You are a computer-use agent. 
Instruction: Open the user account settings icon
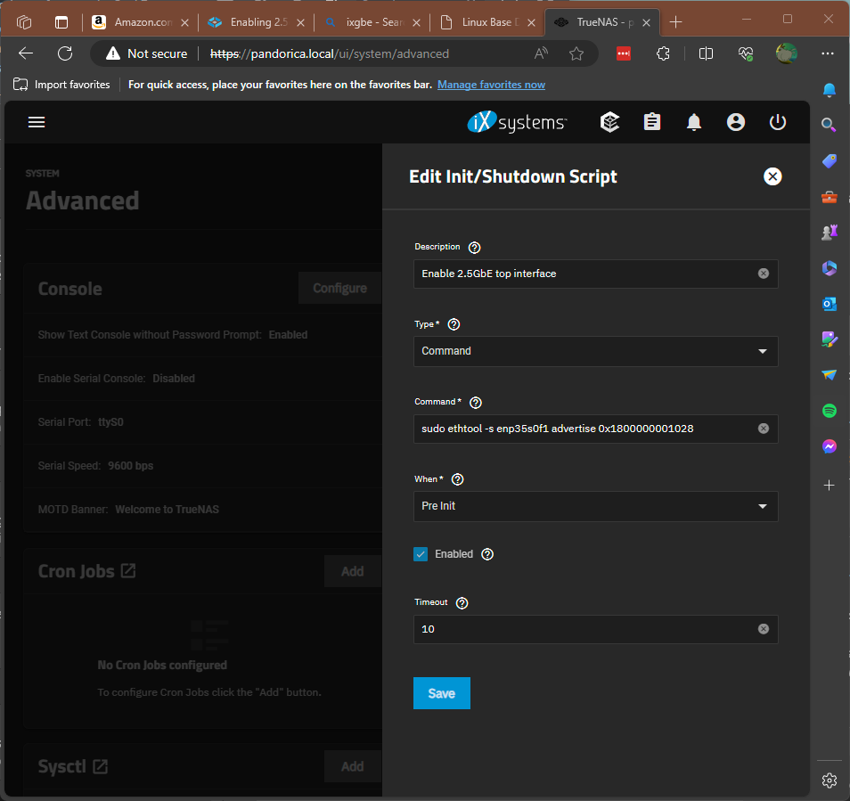coord(736,122)
